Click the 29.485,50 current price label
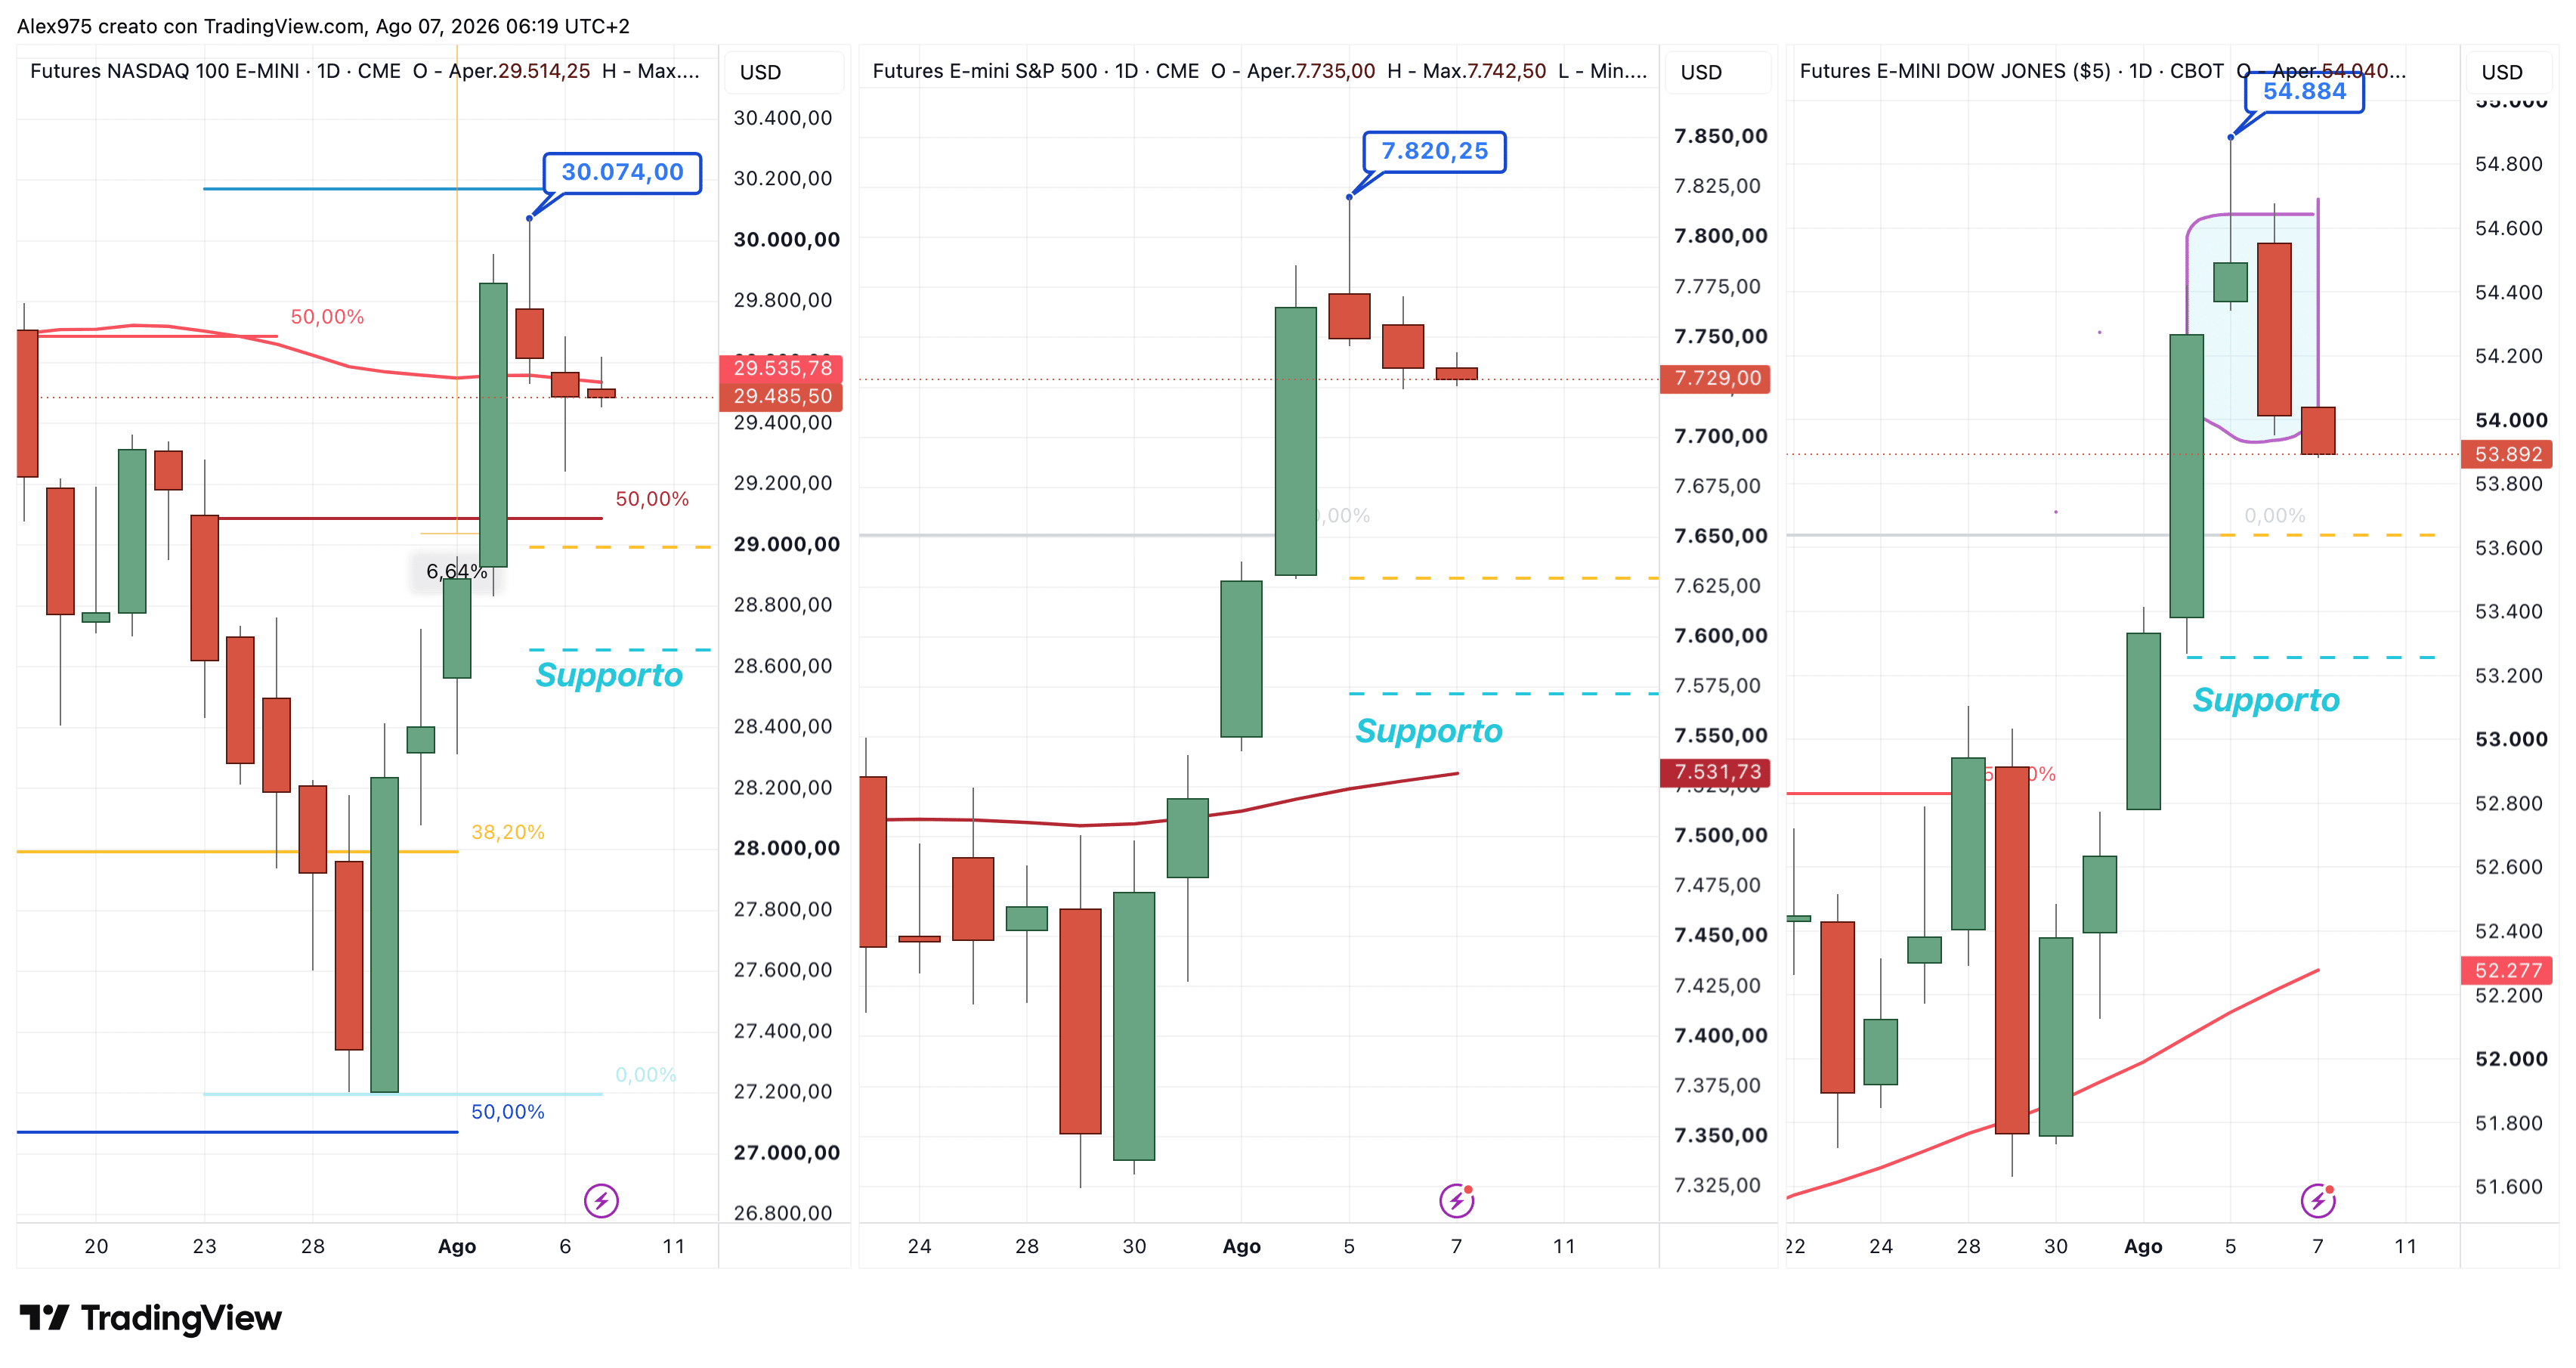Screen dimensions: 2576x1368 782,396
